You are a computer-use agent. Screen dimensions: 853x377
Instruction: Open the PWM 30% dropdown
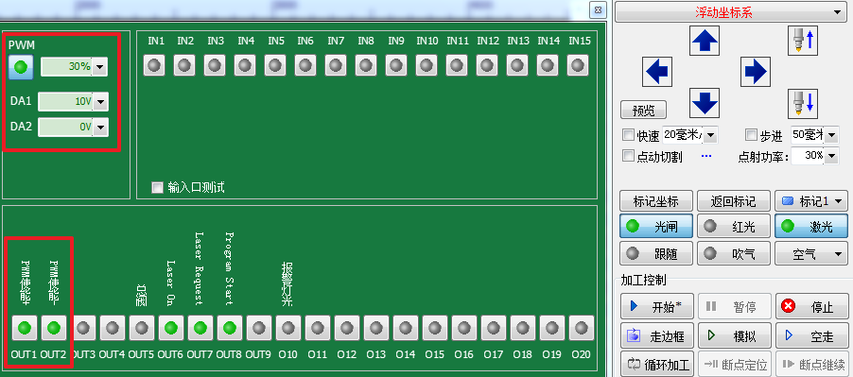pyautogui.click(x=99, y=67)
